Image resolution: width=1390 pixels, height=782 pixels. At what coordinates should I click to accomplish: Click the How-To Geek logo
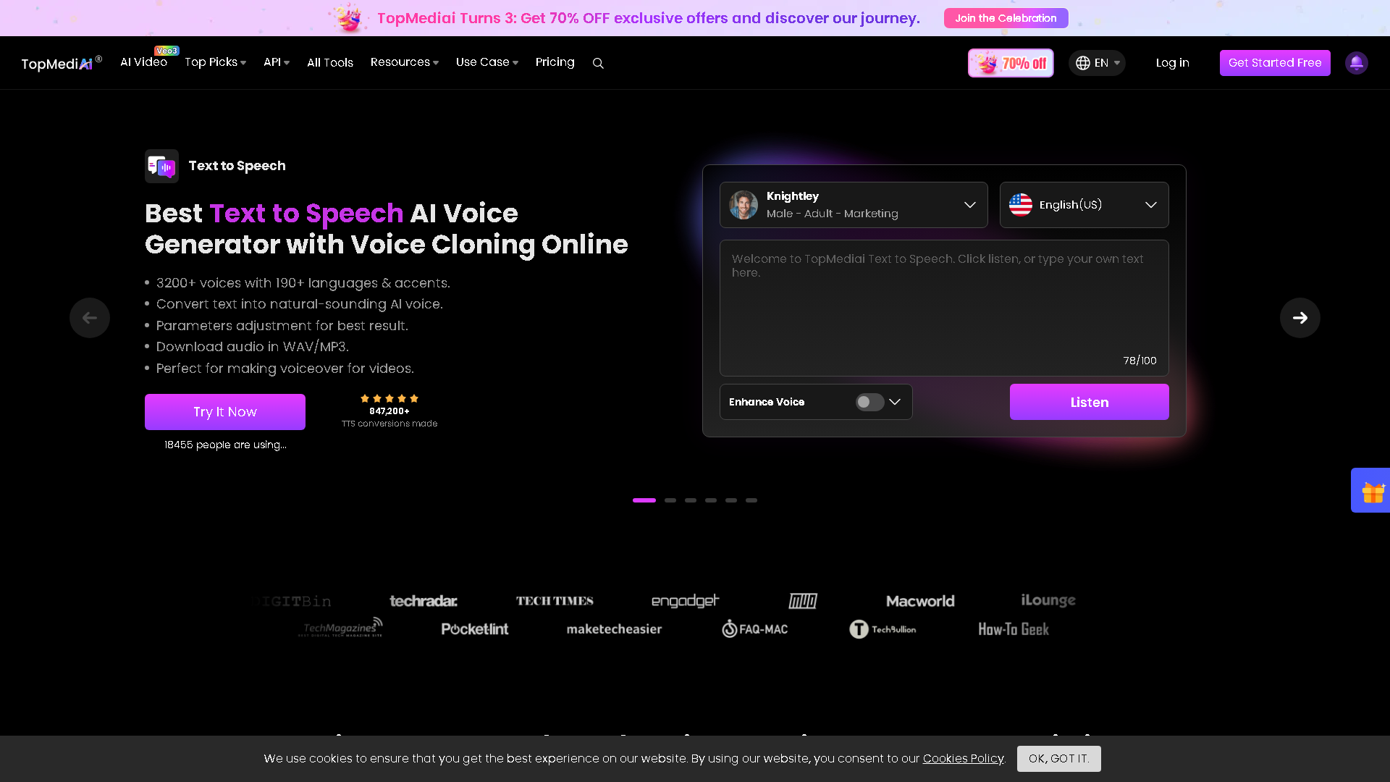(x=1014, y=629)
